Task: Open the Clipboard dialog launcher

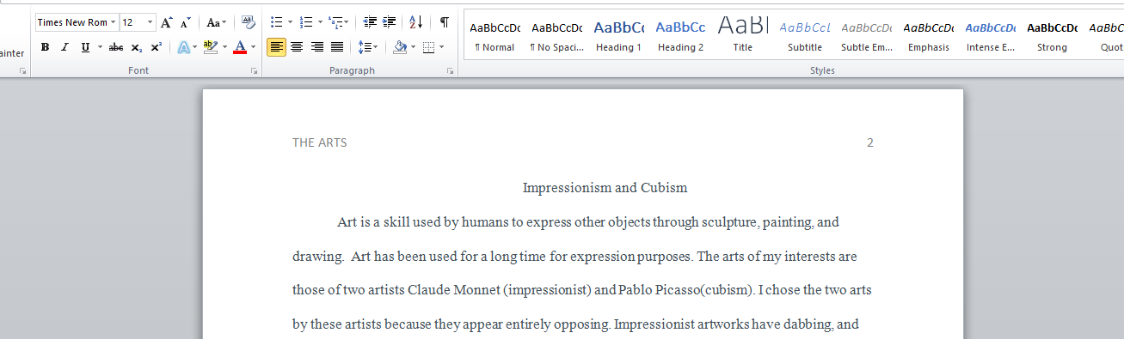Action: tap(22, 71)
